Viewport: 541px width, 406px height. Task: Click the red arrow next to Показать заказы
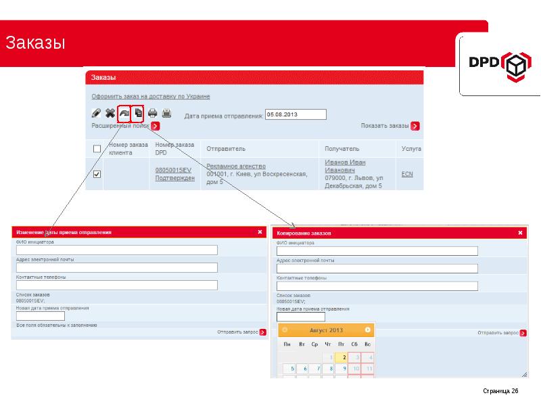[x=415, y=126]
